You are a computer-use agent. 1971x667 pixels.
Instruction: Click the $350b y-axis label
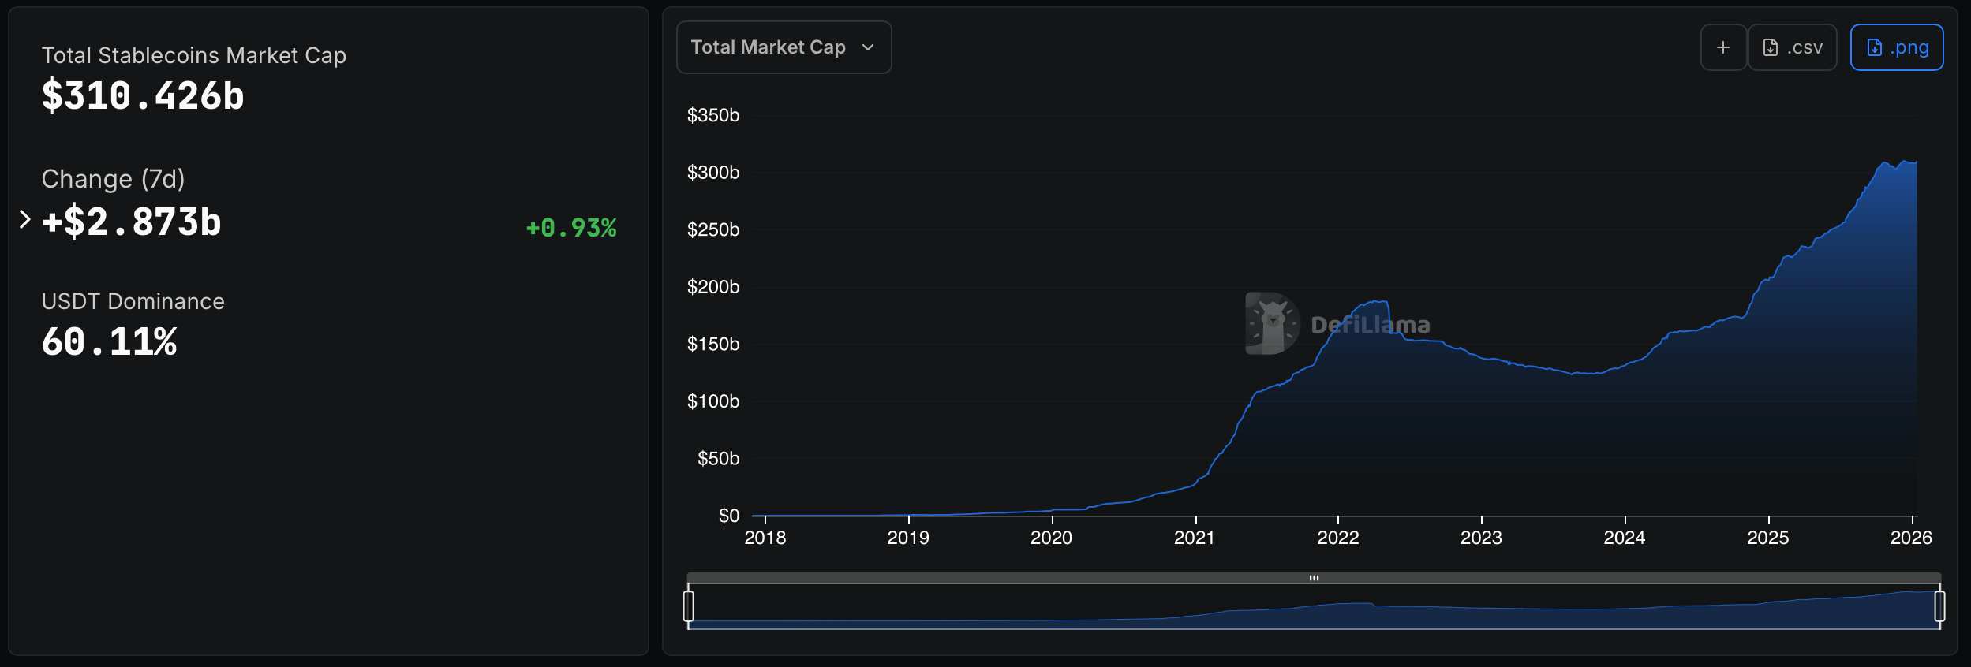tap(713, 116)
